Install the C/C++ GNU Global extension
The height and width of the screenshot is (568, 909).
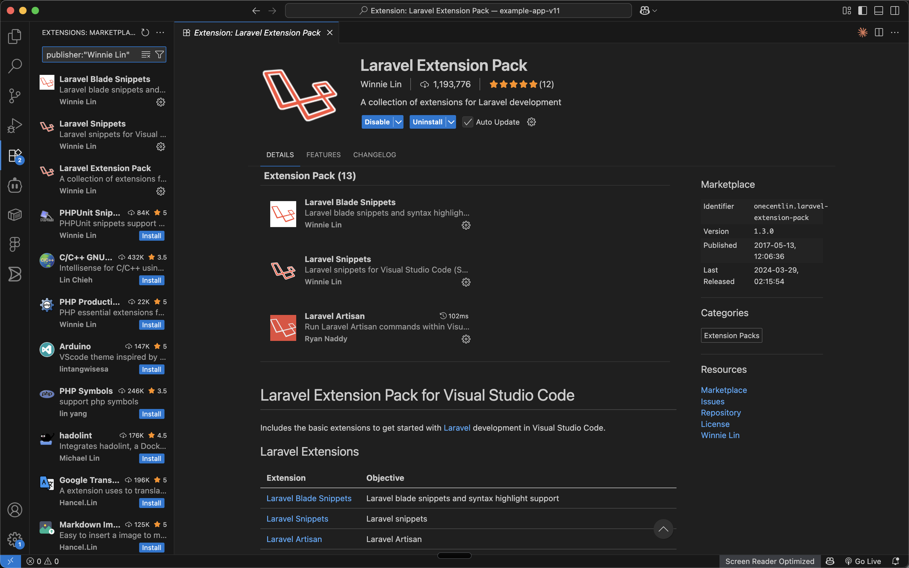coord(152,281)
